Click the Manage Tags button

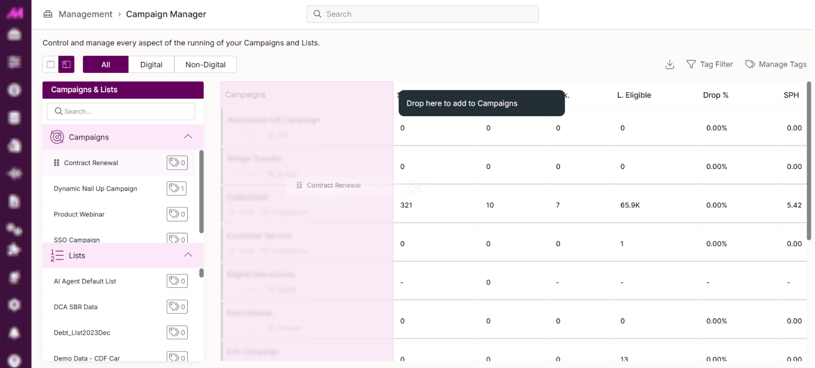(776, 64)
